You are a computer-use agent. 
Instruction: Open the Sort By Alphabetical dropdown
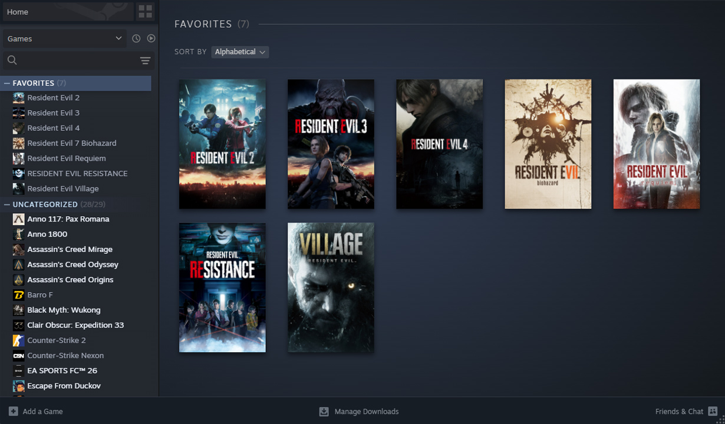(240, 52)
